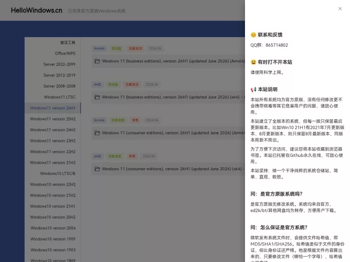Click folder icon of consumer editions x64
Viewport: 350px width, 262px height.
pos(97,169)
